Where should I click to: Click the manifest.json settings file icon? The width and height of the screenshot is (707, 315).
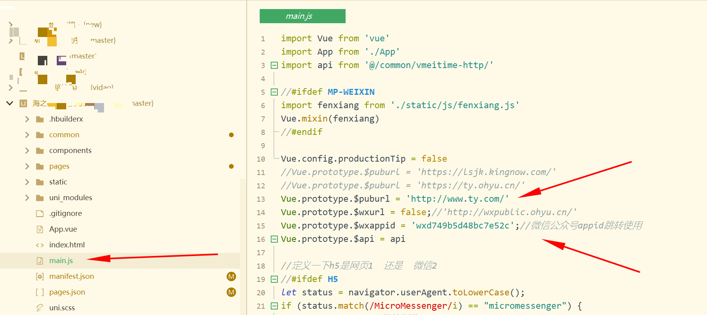40,276
